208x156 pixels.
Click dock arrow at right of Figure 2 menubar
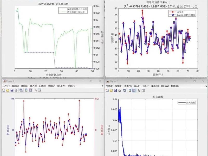[x=206, y=86]
